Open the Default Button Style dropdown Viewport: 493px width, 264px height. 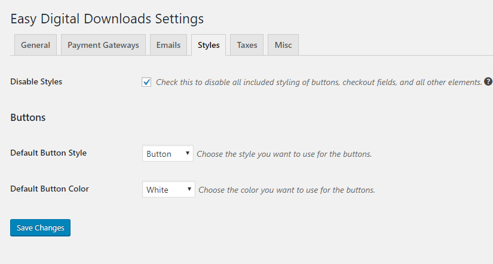(x=167, y=153)
